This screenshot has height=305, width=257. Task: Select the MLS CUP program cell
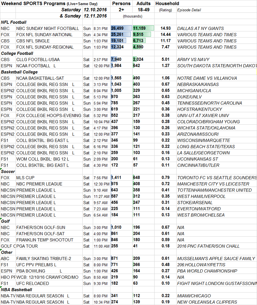(25, 178)
